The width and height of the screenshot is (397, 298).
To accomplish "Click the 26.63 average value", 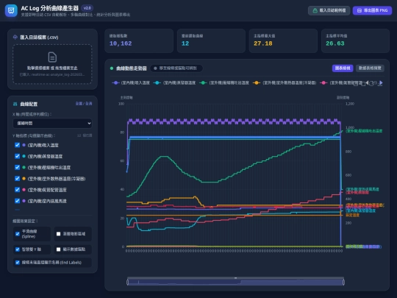I will pos(335,43).
